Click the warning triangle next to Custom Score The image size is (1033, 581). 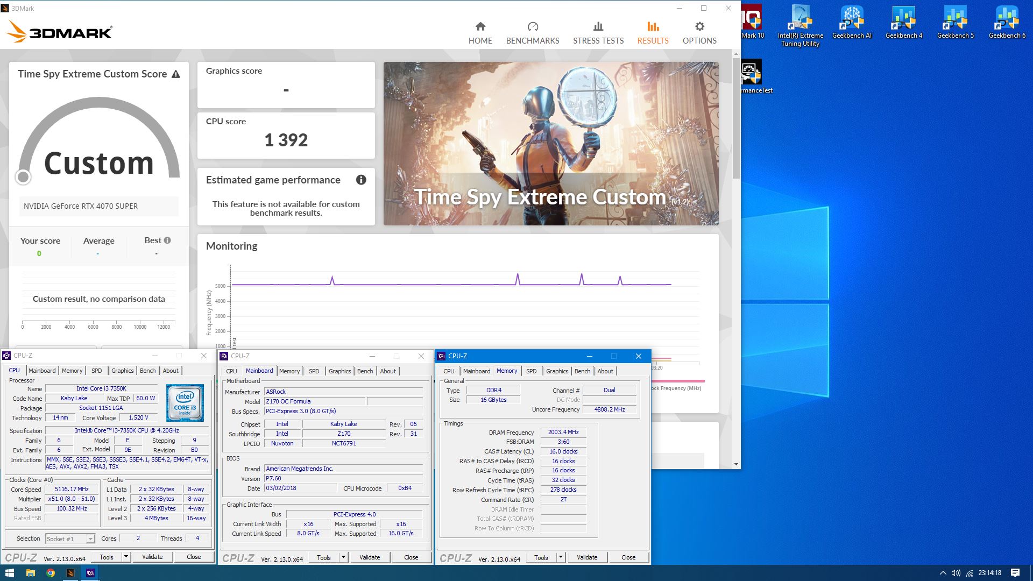pyautogui.click(x=176, y=74)
